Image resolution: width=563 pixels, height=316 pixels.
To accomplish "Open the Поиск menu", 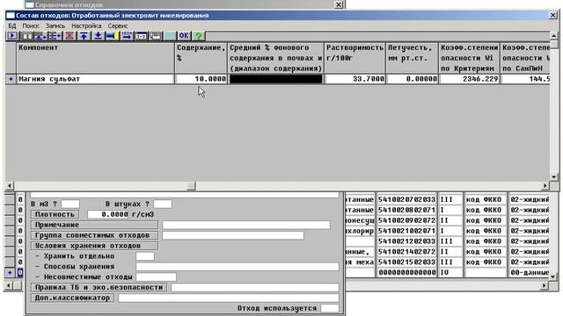I will tap(31, 25).
